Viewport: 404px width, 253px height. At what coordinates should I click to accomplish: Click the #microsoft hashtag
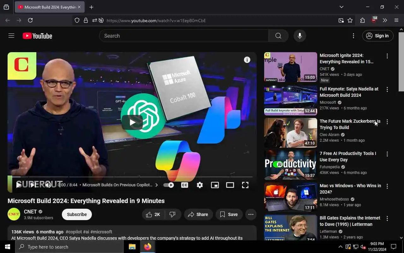point(101,232)
